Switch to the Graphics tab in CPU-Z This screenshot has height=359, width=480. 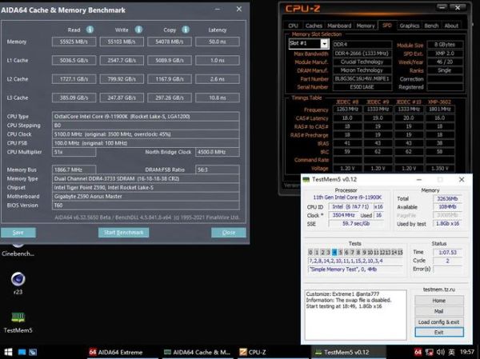point(408,26)
